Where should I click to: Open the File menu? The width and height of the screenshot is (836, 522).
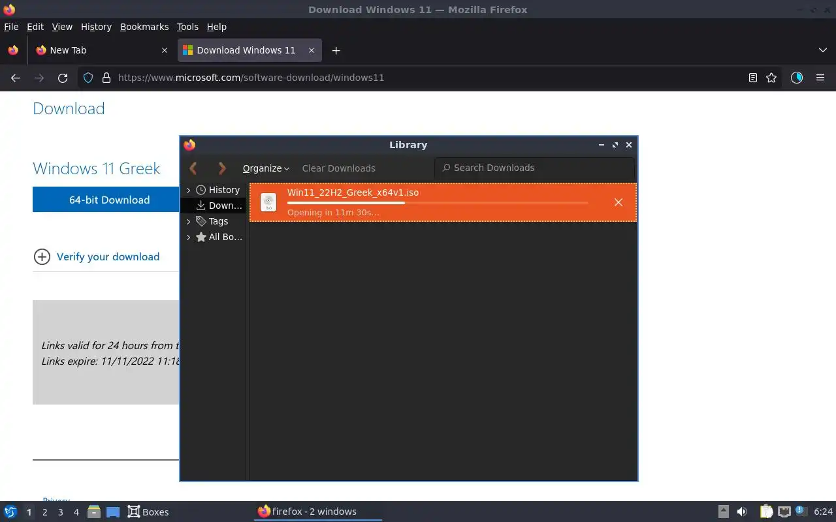point(11,27)
